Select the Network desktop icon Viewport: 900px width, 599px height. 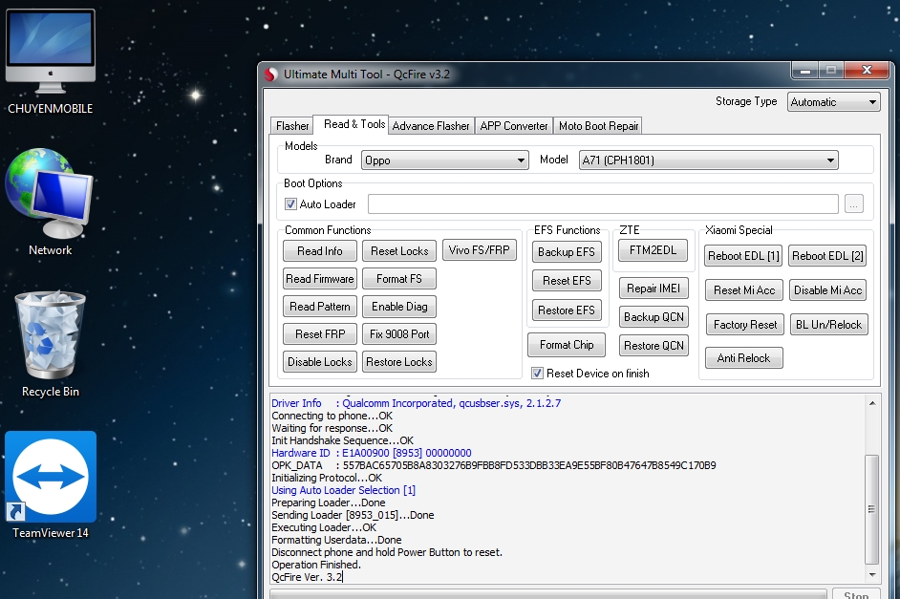pyautogui.click(x=51, y=202)
